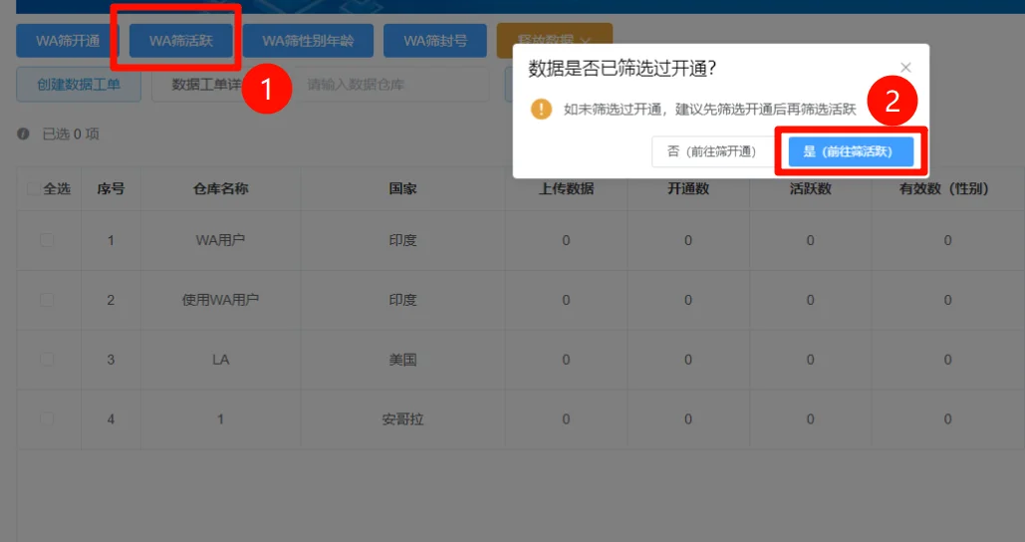Click the WA筛活跃 button

181,41
